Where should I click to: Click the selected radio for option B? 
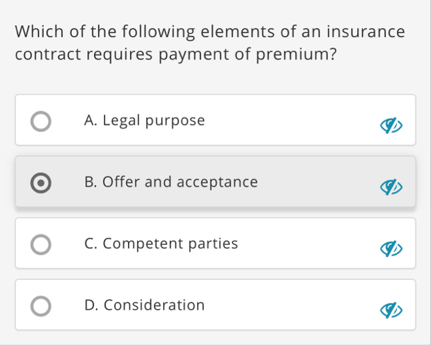(41, 183)
